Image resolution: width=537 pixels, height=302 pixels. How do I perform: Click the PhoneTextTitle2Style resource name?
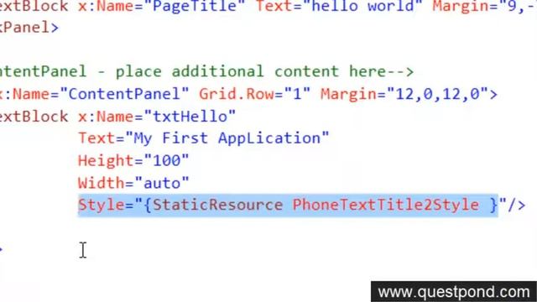(x=386, y=205)
